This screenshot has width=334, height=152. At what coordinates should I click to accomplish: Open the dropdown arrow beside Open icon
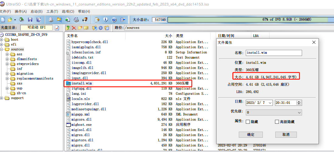coord(15,20)
